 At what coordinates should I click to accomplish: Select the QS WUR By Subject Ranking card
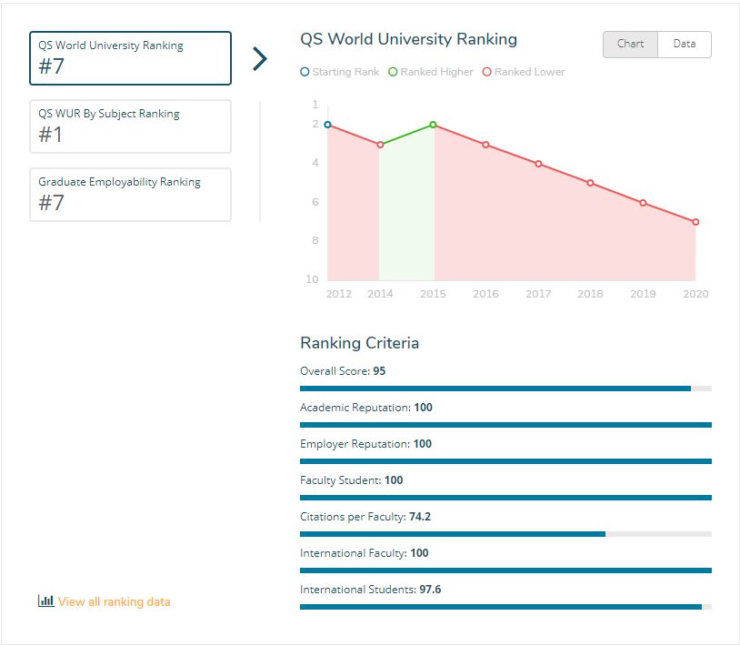[130, 126]
